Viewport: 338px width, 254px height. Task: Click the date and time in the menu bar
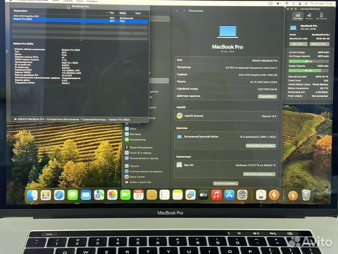(x=321, y=4)
